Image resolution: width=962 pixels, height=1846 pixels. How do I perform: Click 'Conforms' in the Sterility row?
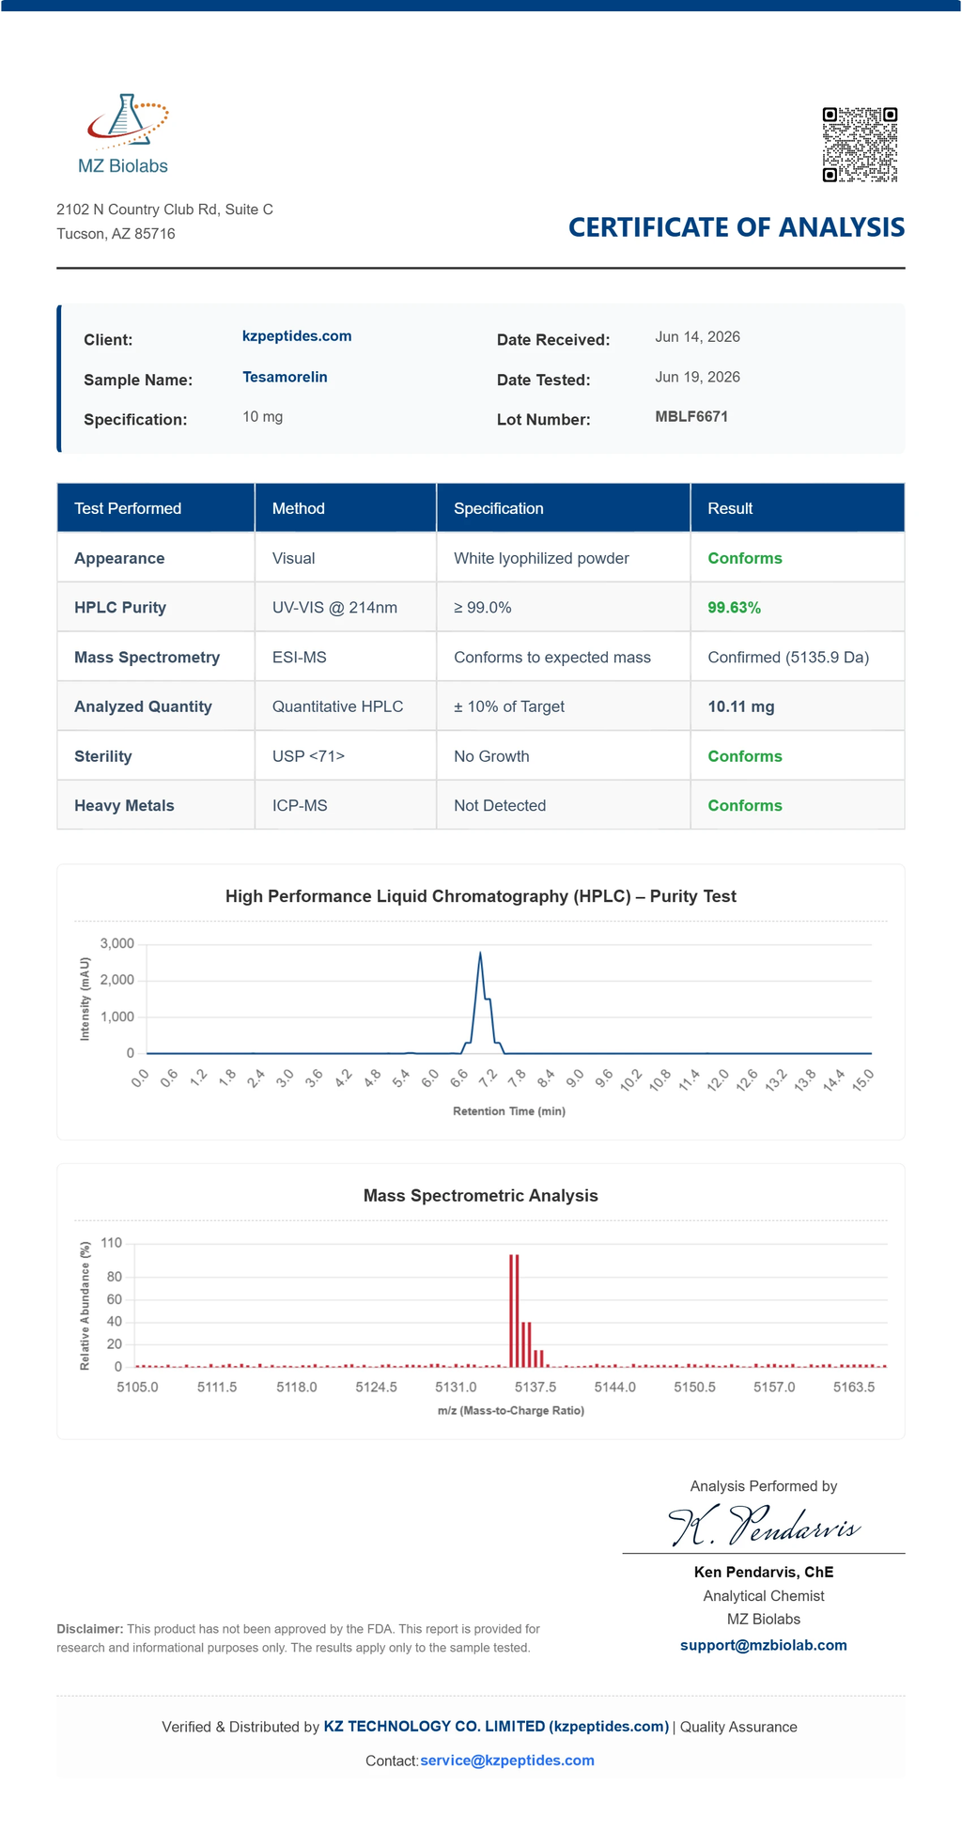(745, 756)
